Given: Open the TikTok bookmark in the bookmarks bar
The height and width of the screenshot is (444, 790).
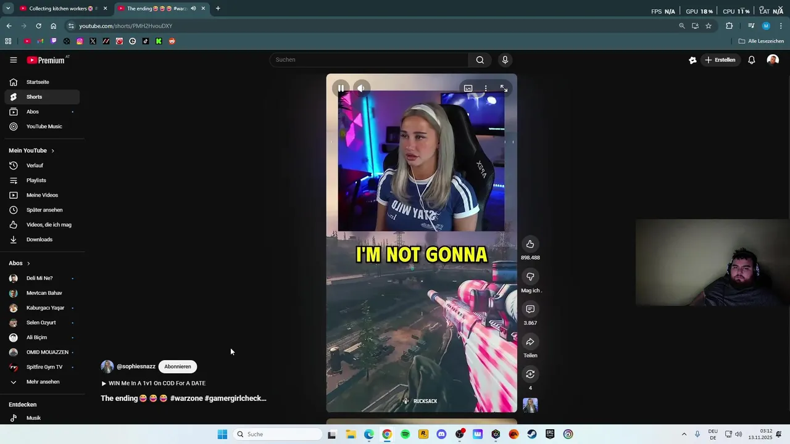Looking at the screenshot, I should pos(146,41).
